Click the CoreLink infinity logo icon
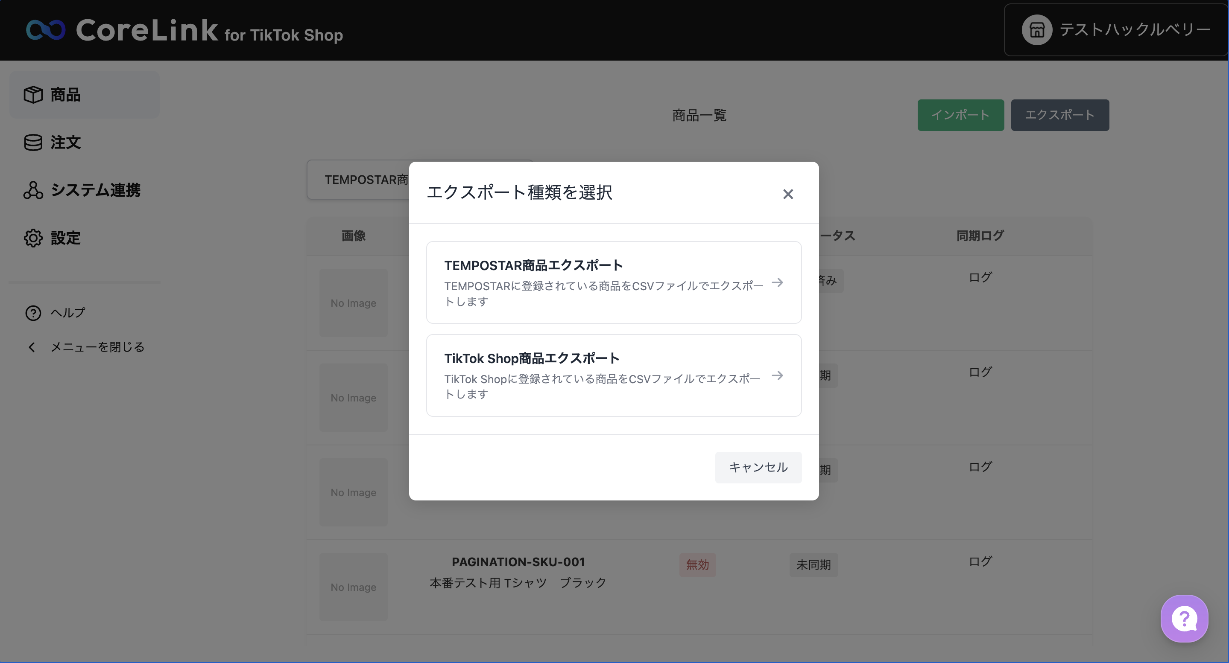Viewport: 1229px width, 663px height. [x=45, y=30]
